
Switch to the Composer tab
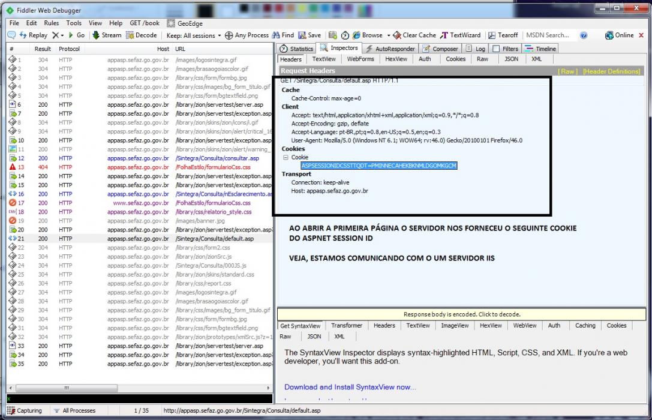click(x=440, y=49)
